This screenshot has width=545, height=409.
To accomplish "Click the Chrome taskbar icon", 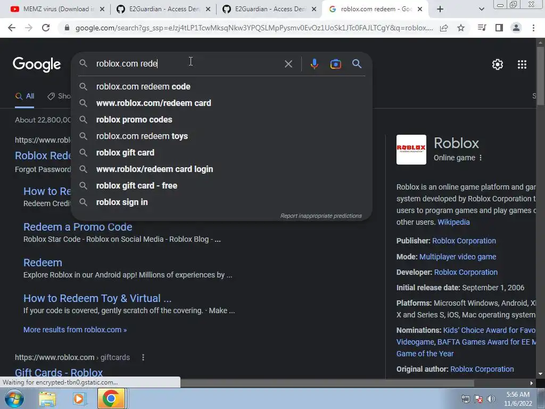I will point(111,398).
